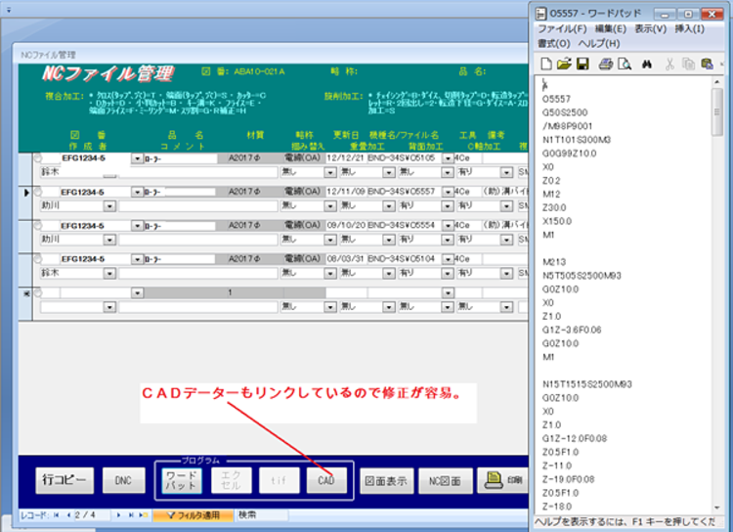Open the dropdown beside BND-34S¥O5557 file name
This screenshot has width=733, height=532.
tap(448, 192)
